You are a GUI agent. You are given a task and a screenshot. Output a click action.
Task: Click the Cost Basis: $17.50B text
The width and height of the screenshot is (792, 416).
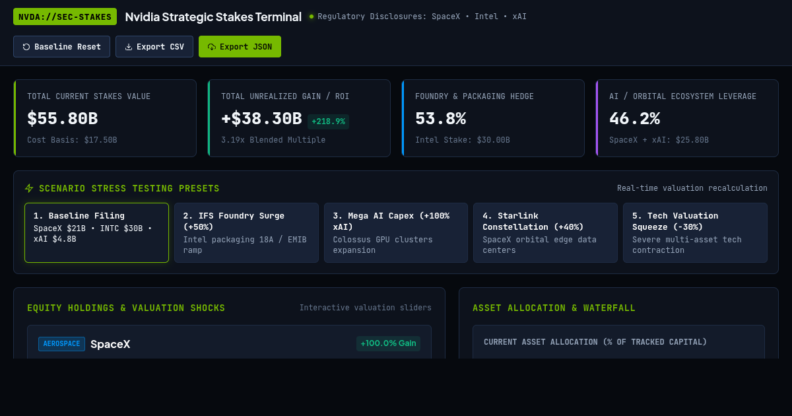(72, 140)
